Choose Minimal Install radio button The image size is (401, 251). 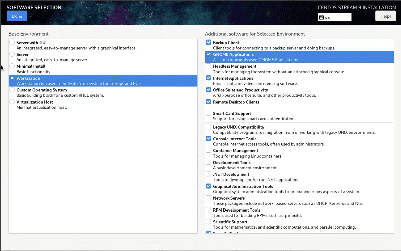click(x=12, y=66)
